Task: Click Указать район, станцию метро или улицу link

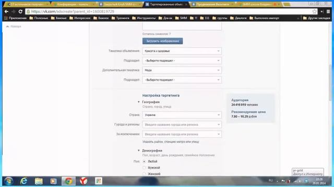Action: coord(171,142)
